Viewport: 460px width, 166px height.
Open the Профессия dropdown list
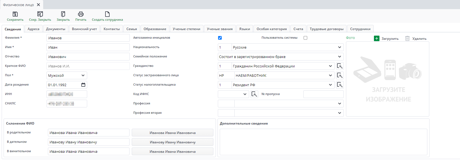click(x=339, y=104)
